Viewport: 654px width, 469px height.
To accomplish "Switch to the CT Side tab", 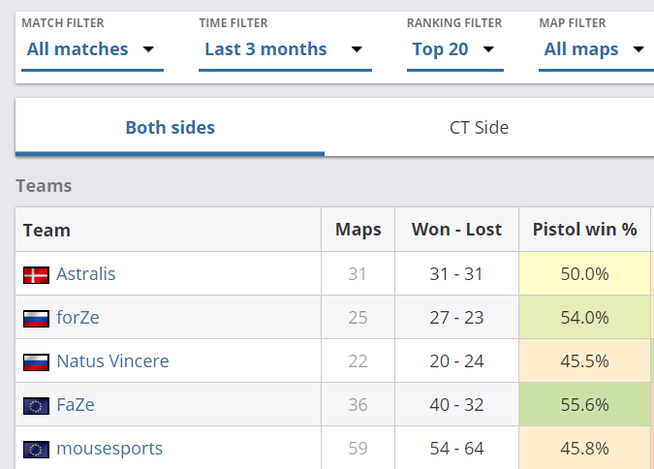I will click(479, 128).
